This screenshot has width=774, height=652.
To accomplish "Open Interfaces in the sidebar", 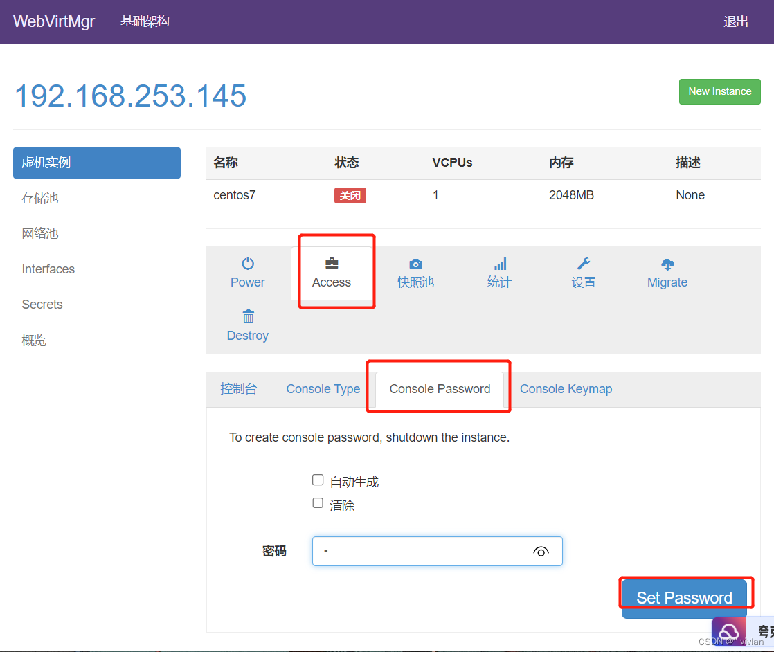I will click(48, 269).
